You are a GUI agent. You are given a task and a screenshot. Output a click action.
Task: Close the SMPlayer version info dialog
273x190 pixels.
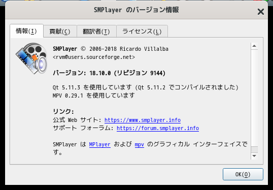261,12
